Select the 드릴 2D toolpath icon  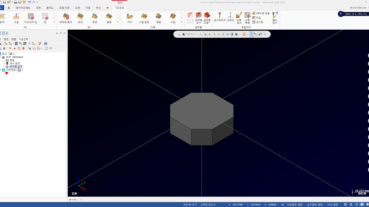pyautogui.click(x=16, y=18)
